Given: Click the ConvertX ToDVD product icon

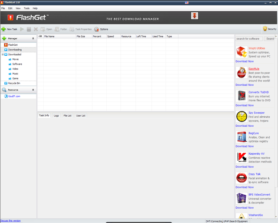Looking at the screenshot, I should [242, 96].
